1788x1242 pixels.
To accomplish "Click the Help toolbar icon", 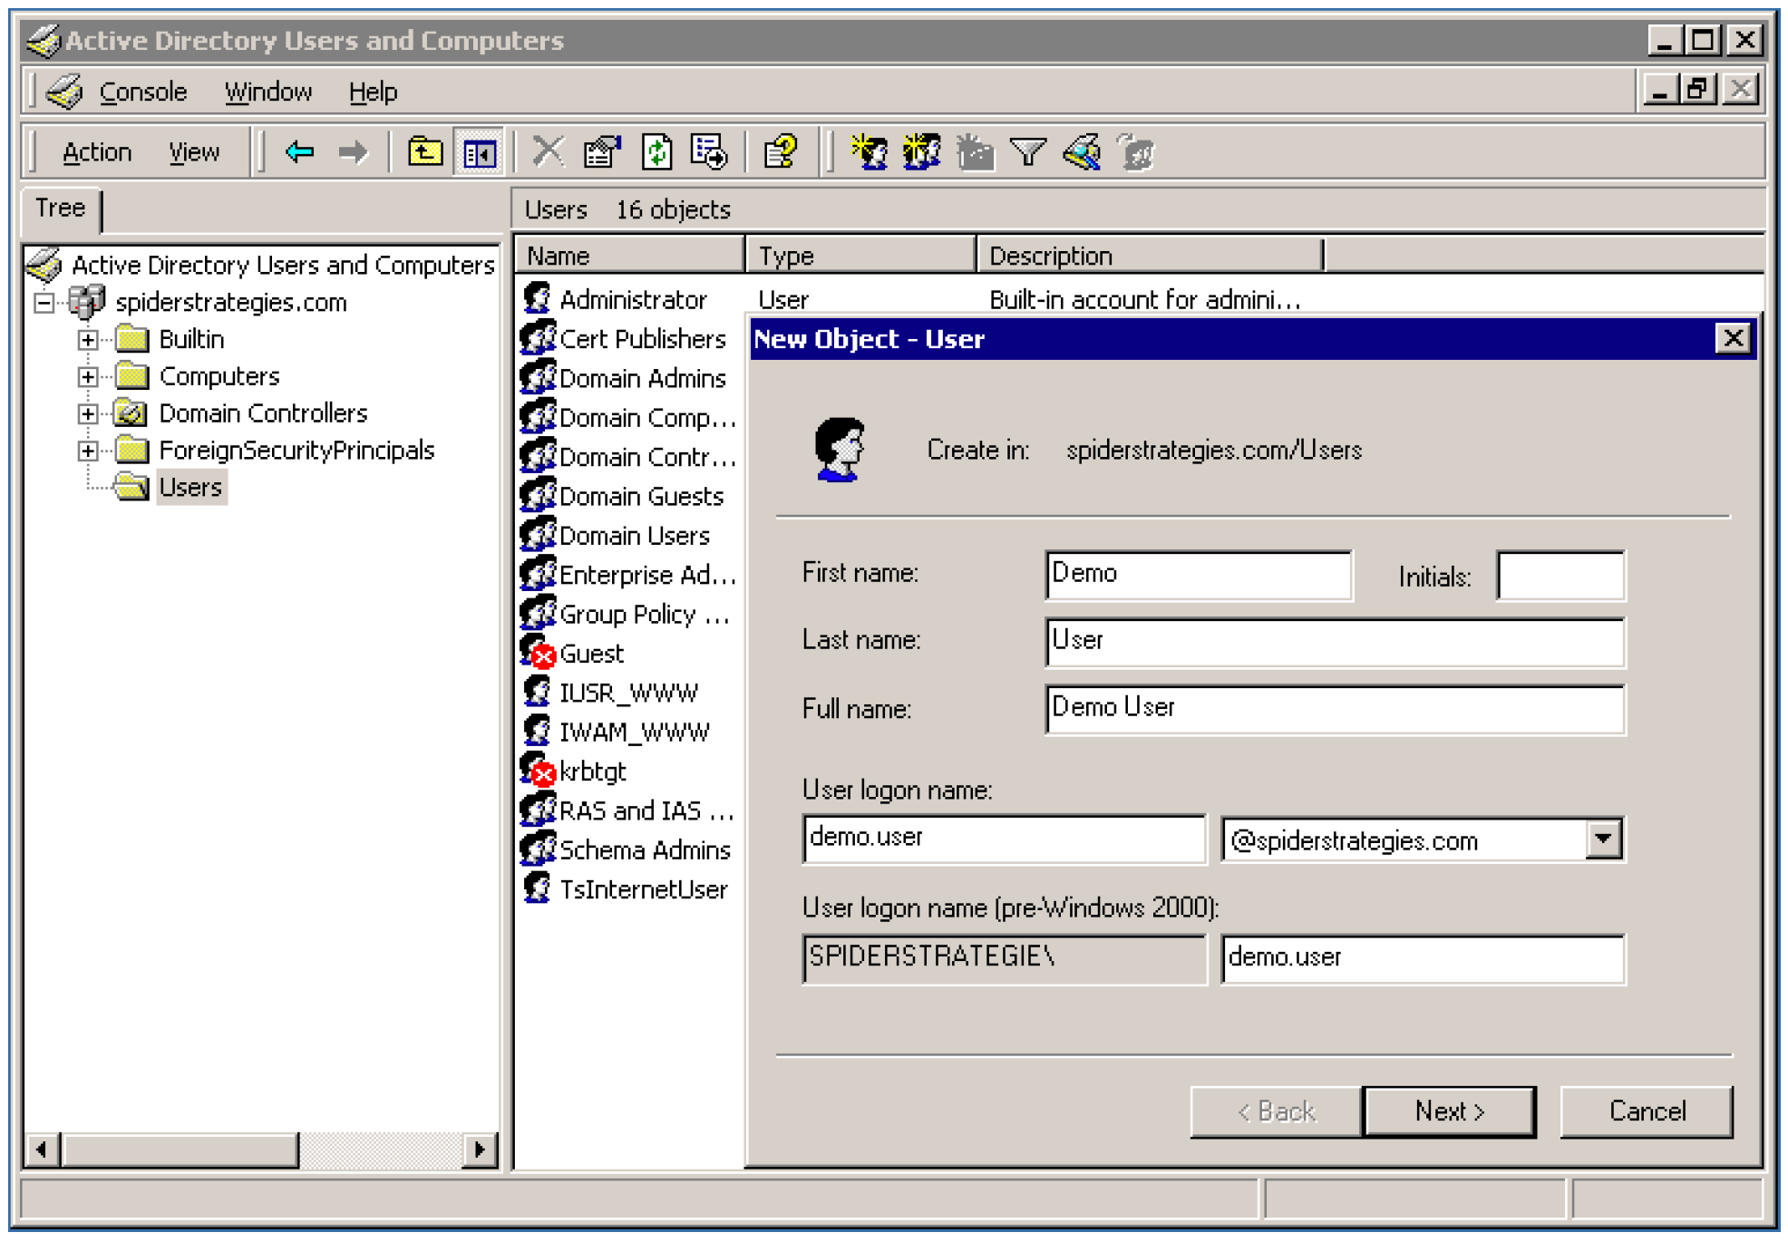I will [x=780, y=151].
